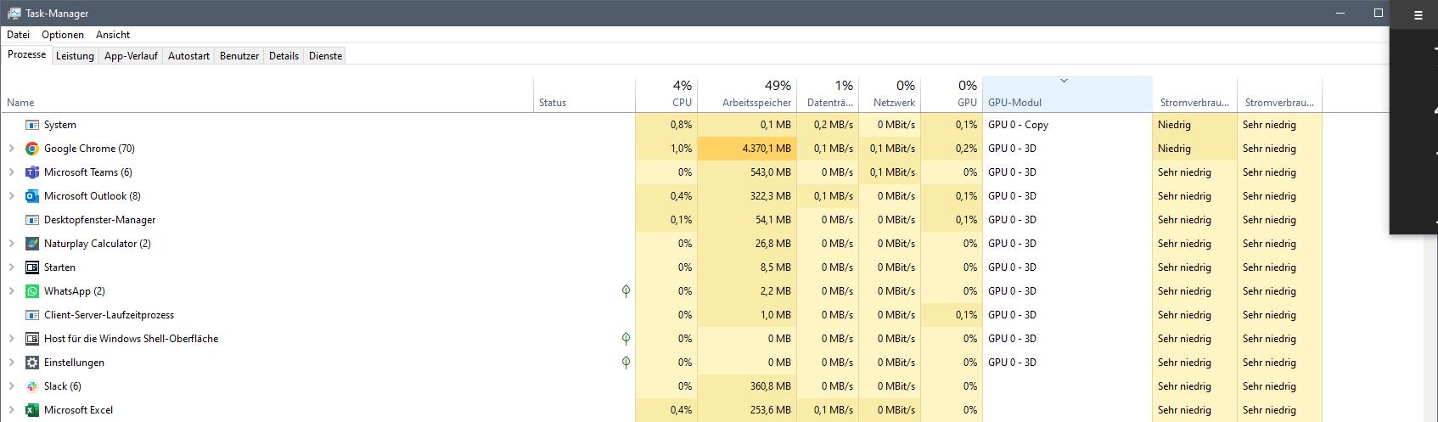This screenshot has height=422, width=1438.
Task: Click the 322,3 MB Outlook memory cell
Action: tap(747, 196)
